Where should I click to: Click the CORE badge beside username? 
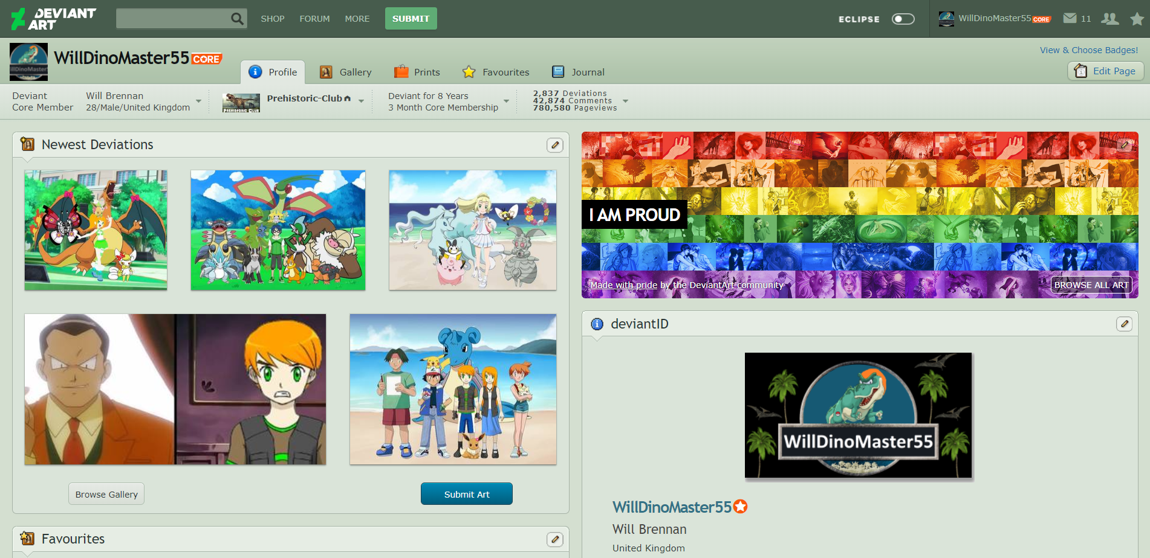207,59
